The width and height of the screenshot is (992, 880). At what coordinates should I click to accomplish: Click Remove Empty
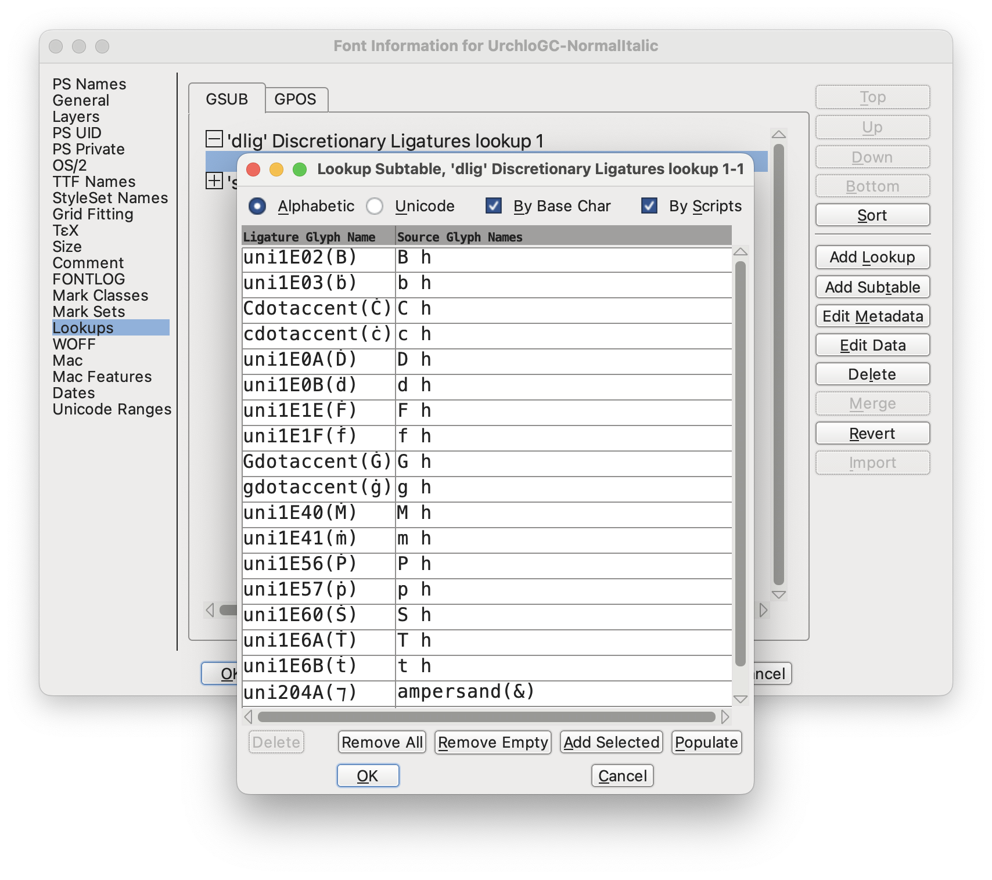click(492, 742)
